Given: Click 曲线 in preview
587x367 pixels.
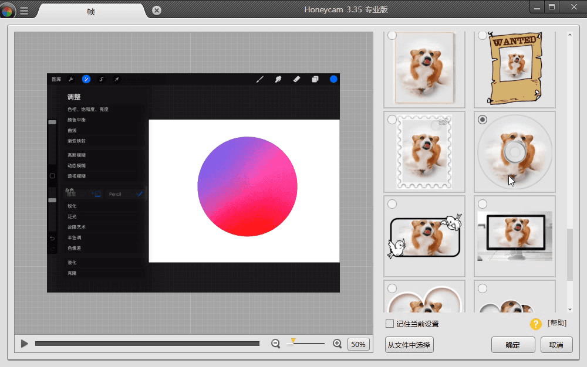Looking at the screenshot, I should point(72,130).
